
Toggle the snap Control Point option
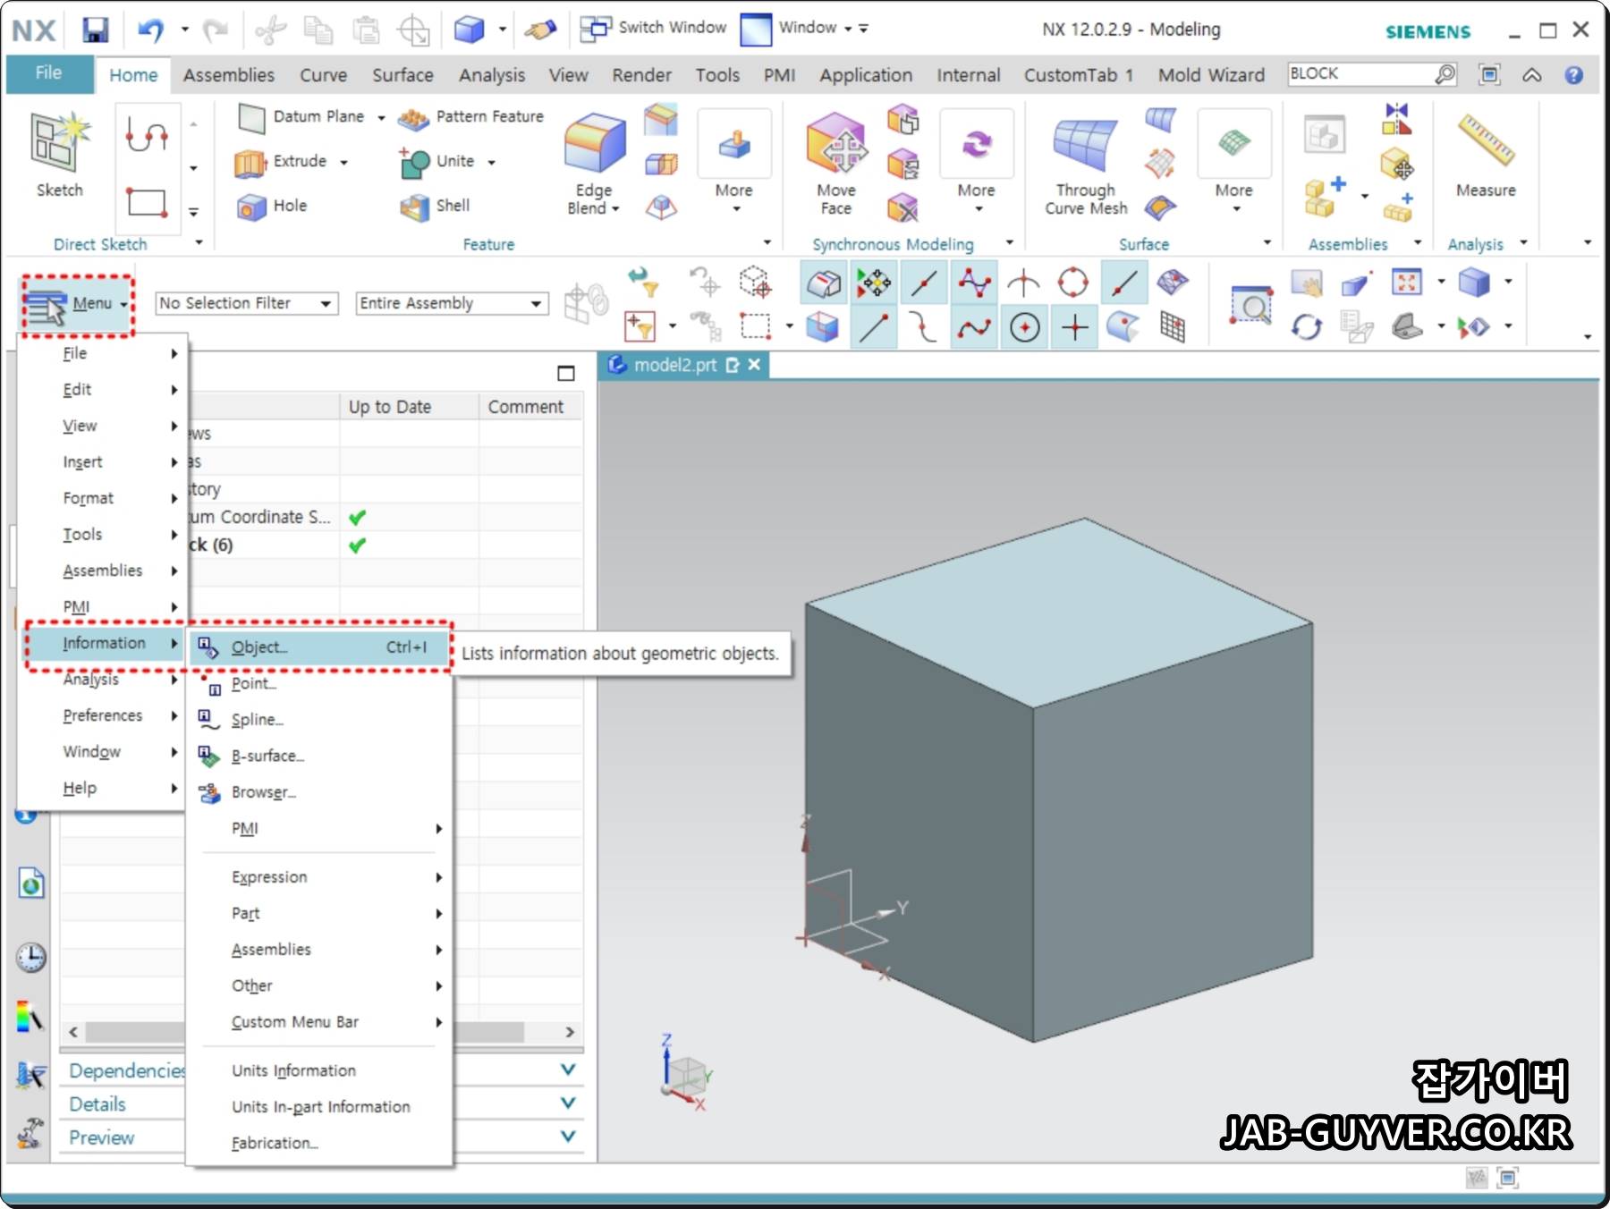[974, 283]
